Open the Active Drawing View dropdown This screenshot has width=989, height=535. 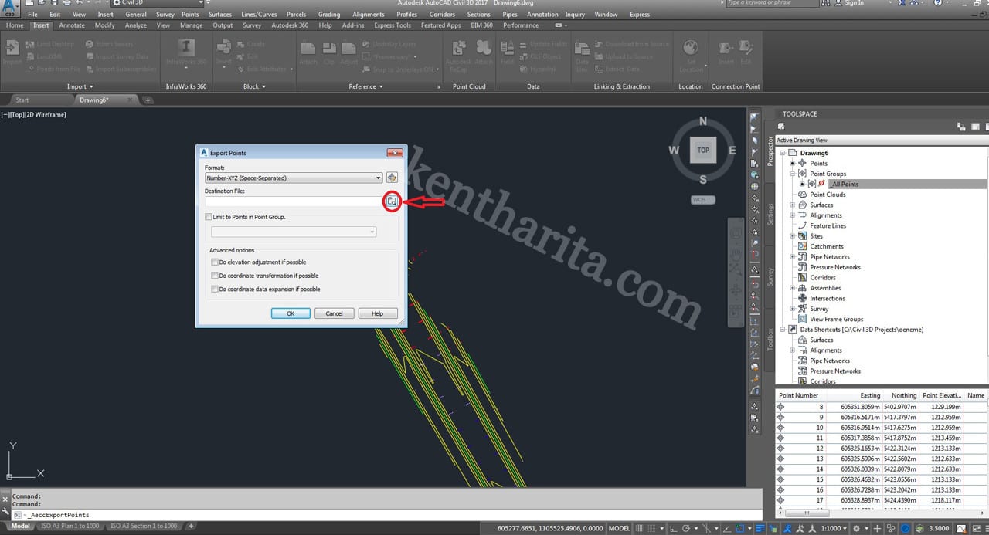879,141
